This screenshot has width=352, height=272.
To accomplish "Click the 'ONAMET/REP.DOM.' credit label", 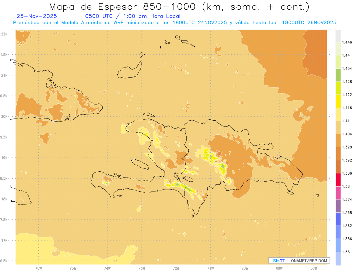I will (309, 261).
